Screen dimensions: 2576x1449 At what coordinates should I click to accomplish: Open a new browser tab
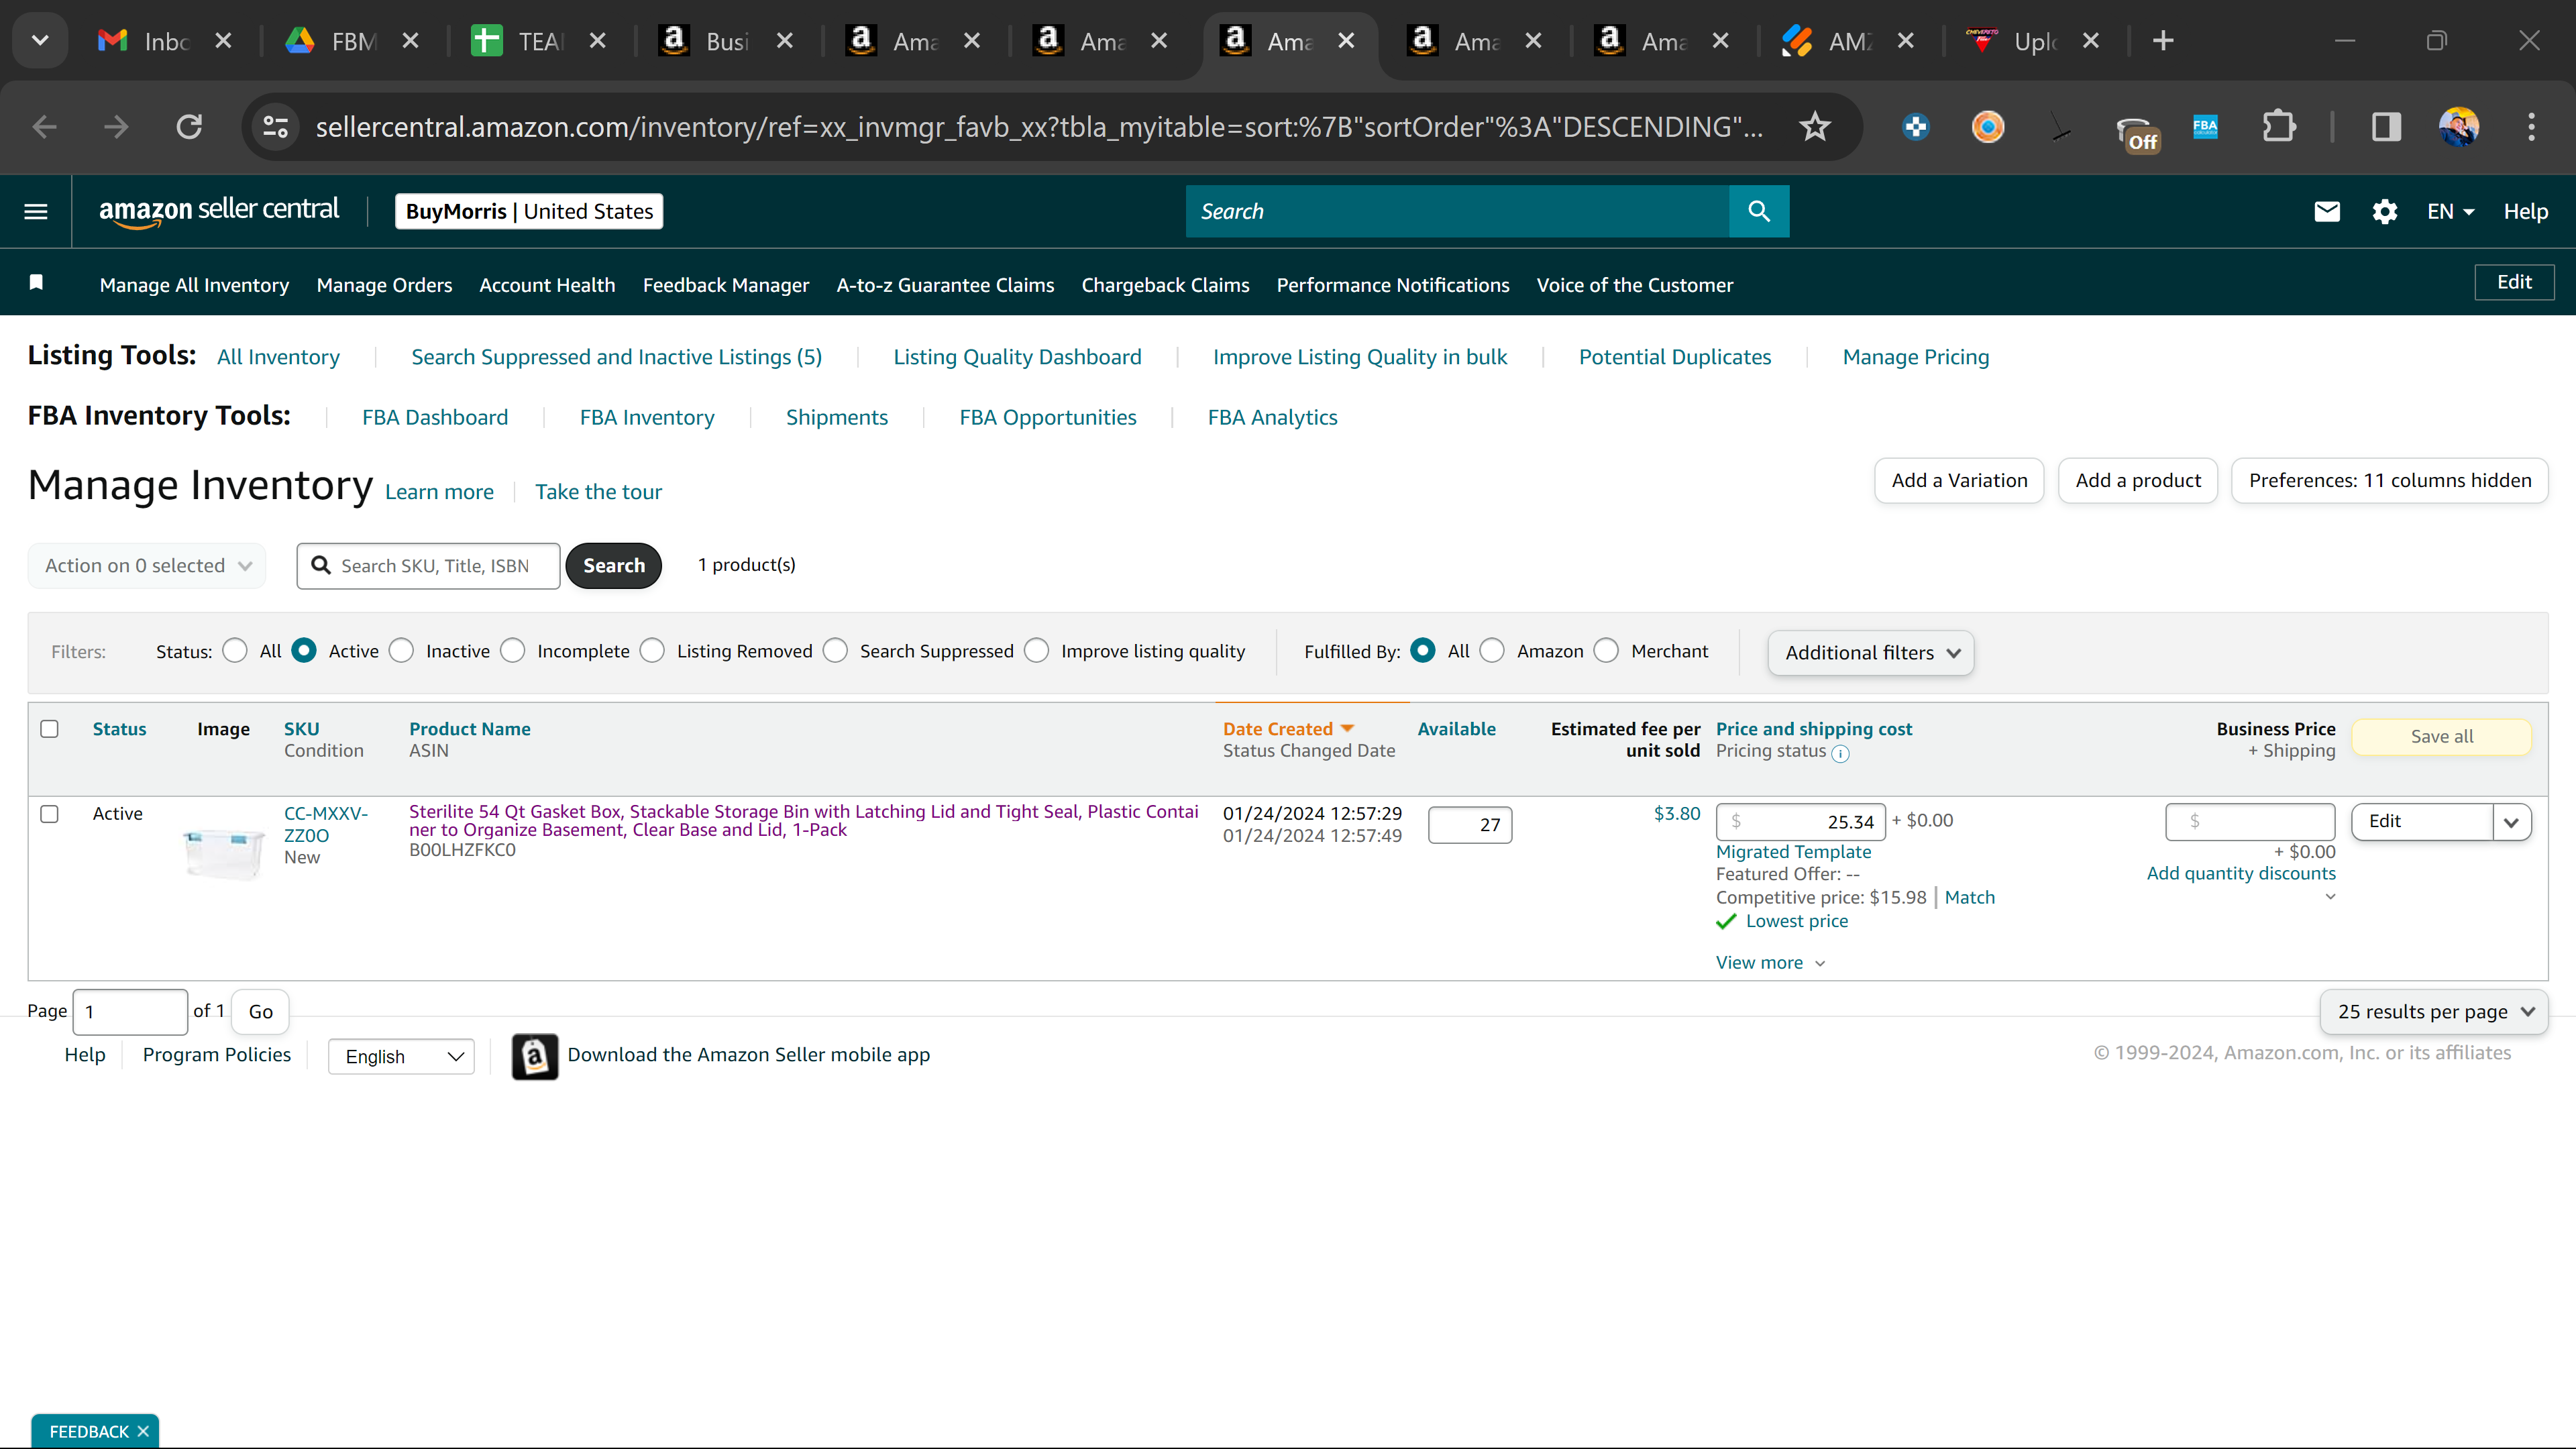(2163, 41)
